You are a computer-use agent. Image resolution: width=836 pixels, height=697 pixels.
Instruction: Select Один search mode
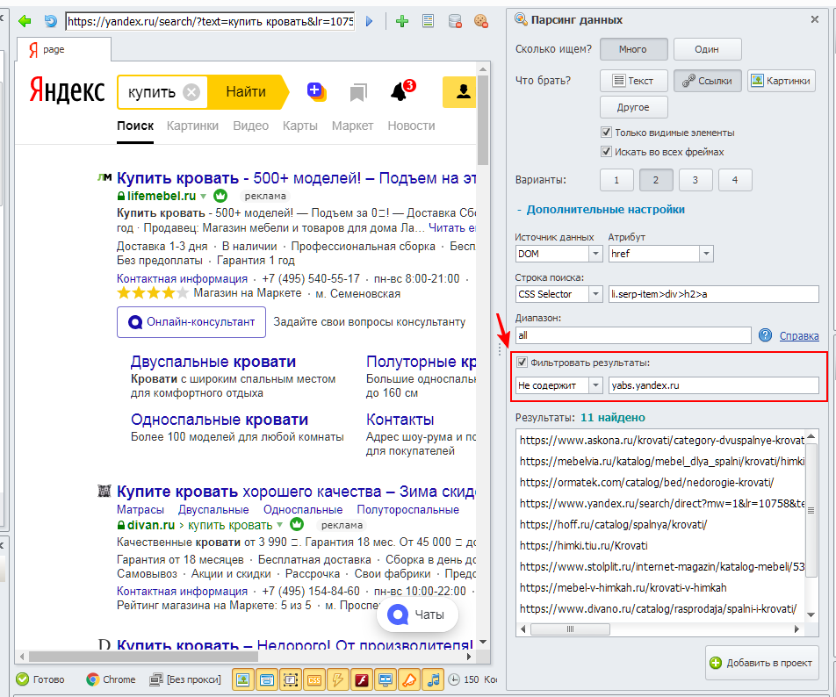(707, 49)
